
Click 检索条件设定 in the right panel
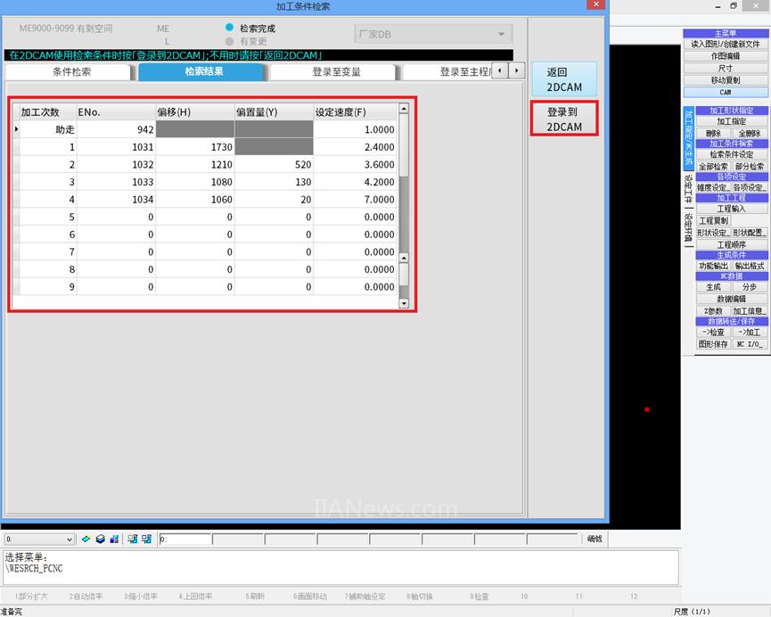tap(731, 154)
